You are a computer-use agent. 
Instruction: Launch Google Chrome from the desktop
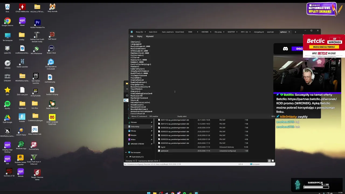point(7,22)
